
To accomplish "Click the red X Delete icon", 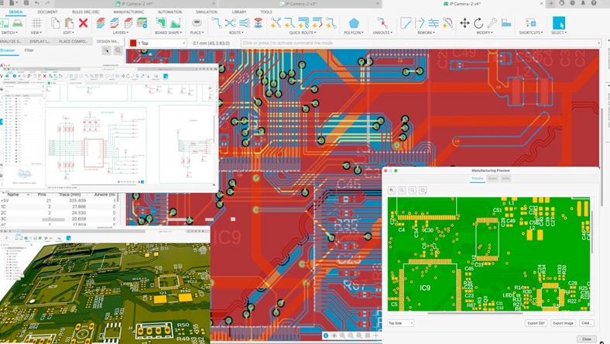I will click(83, 23).
